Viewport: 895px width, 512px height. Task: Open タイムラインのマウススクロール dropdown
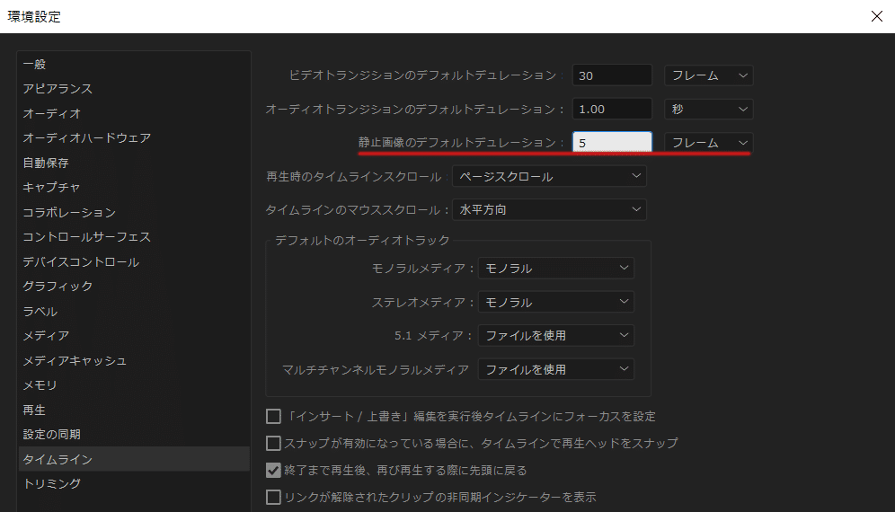click(549, 210)
